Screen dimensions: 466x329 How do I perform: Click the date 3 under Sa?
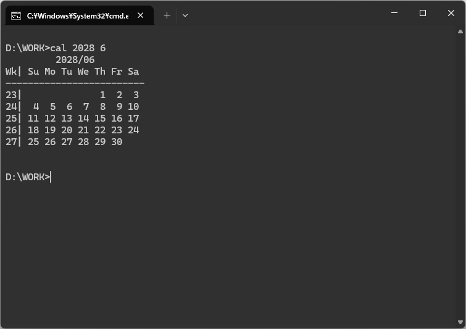[x=136, y=95]
